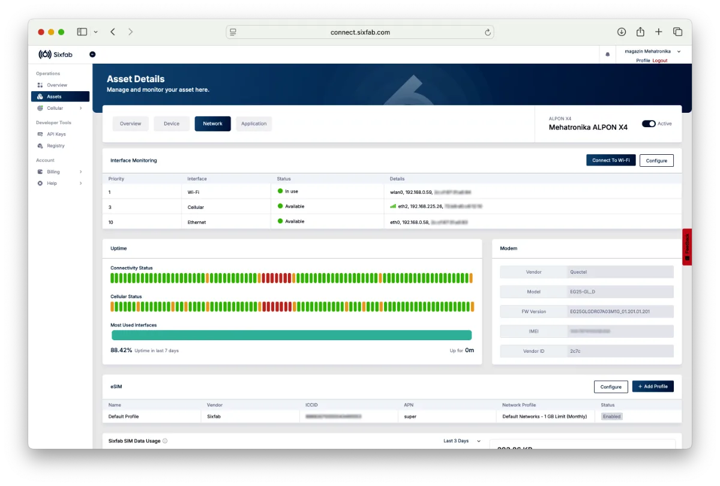Click the FW Version value field
Viewport: 720px width, 486px height.
pos(620,311)
